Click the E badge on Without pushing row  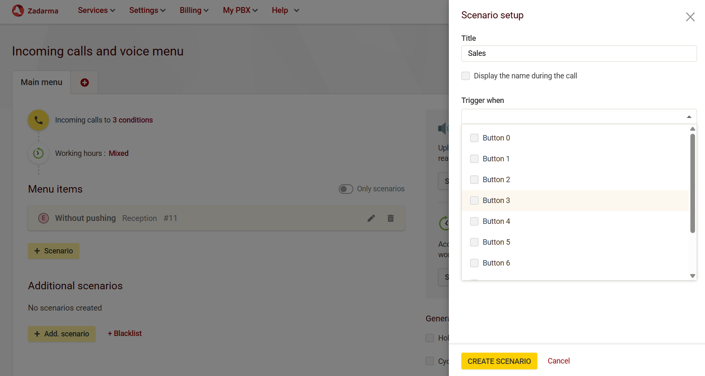coord(43,218)
